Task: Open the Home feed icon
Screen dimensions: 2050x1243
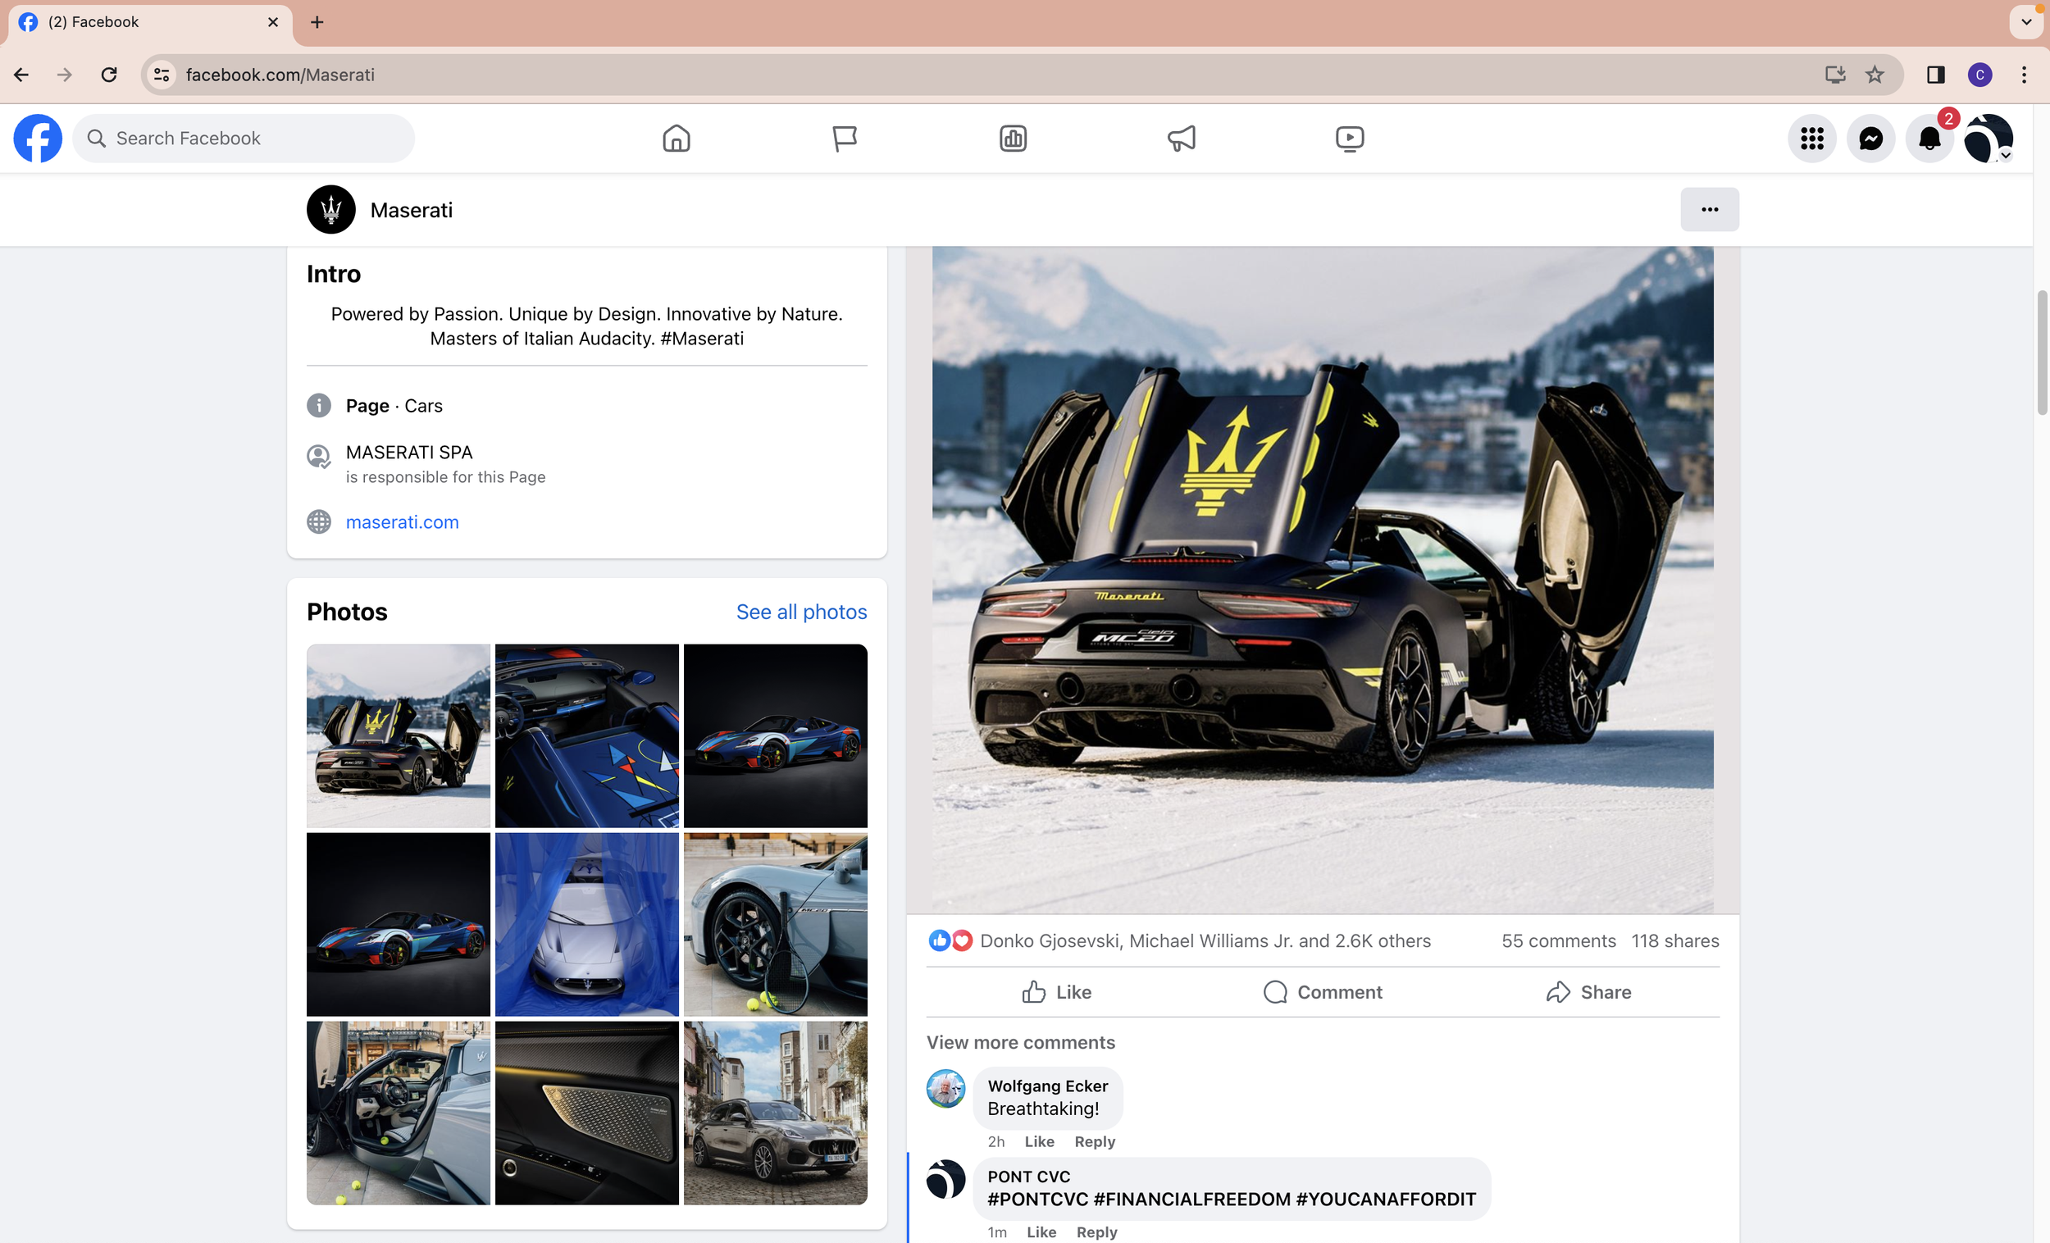Action: coord(676,138)
